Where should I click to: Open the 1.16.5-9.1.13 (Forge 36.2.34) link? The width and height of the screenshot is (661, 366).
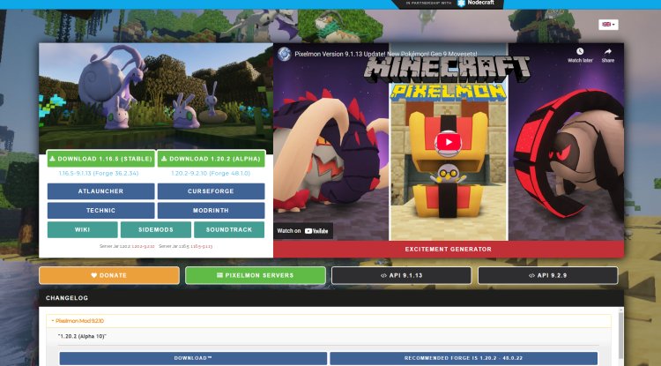click(x=99, y=174)
